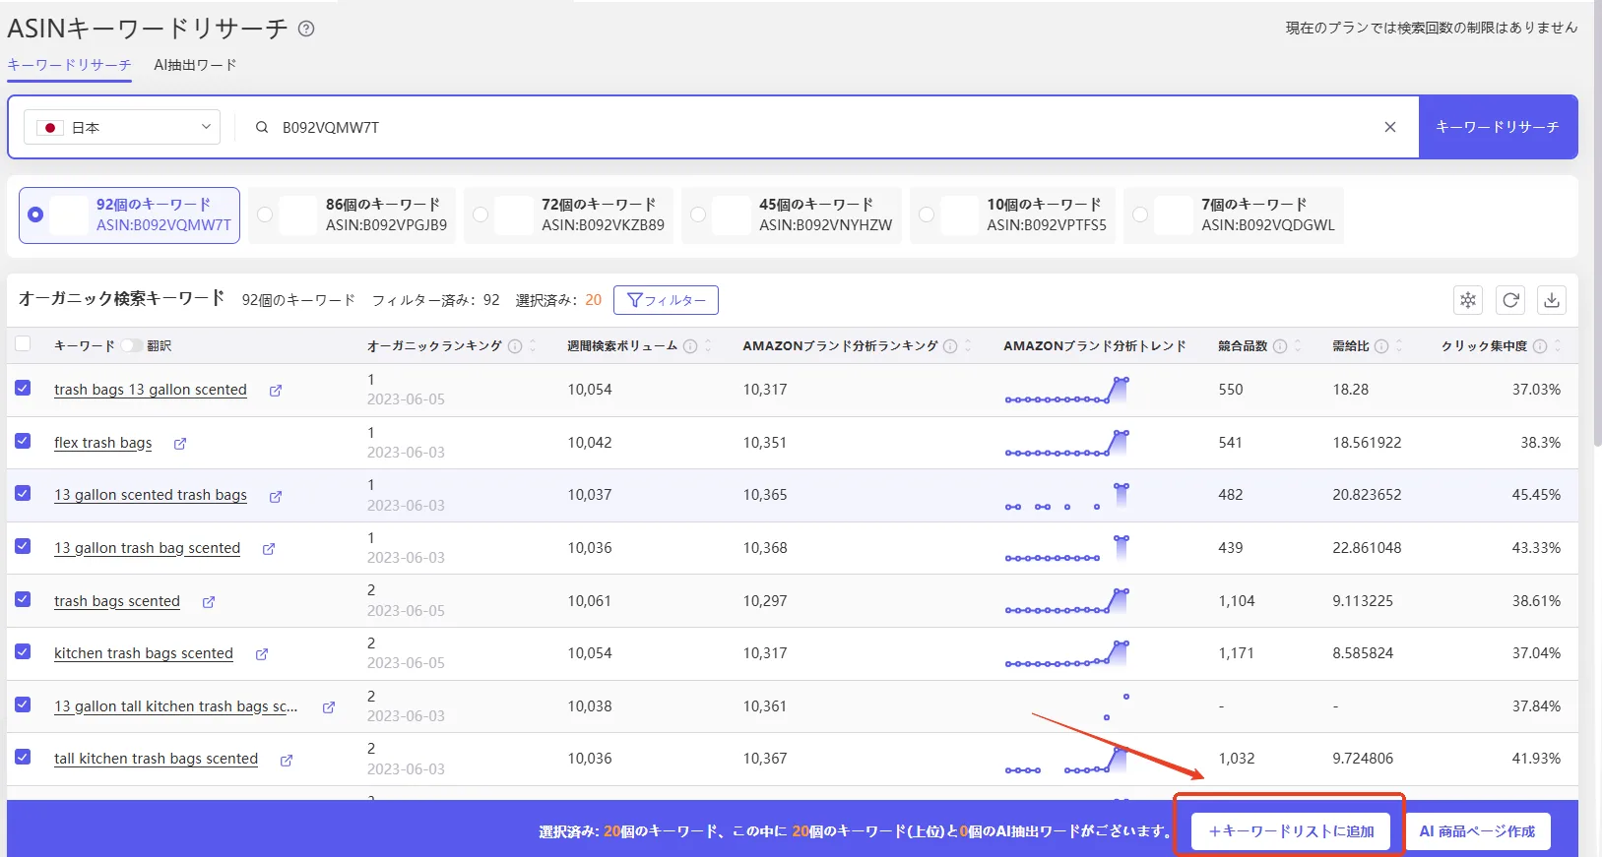Screen dimensions: 1602x857
Task: Open keyword link flex trash bags
Action: click(103, 443)
